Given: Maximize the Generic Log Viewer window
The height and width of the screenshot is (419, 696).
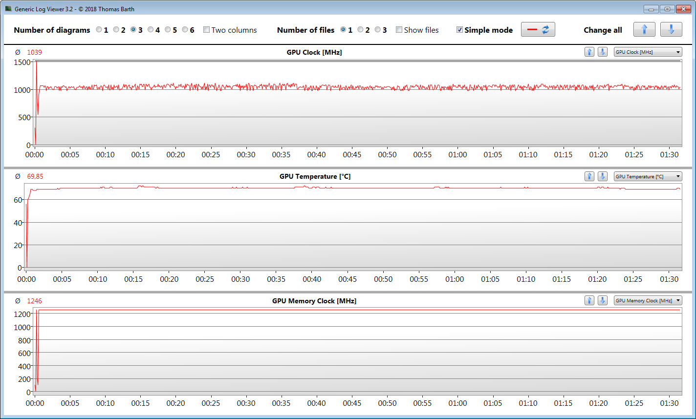Looking at the screenshot, I should tap(667, 9).
